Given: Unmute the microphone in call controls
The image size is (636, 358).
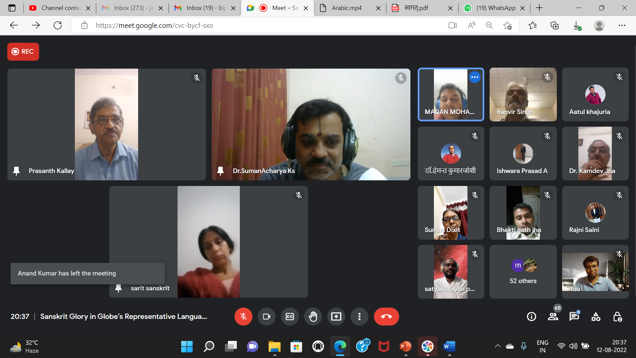Looking at the screenshot, I should pos(243,317).
